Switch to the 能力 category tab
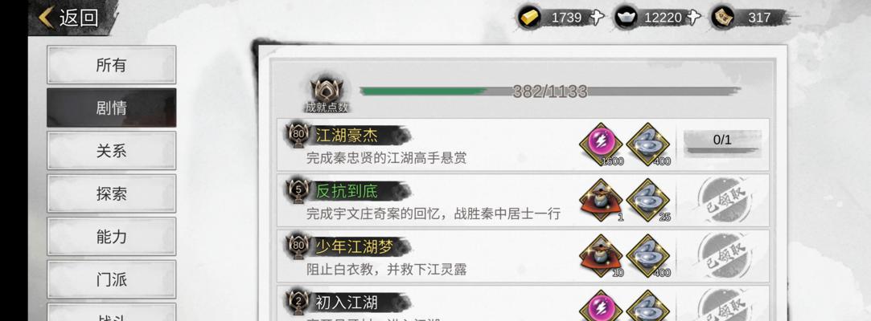The height and width of the screenshot is (321, 871). pos(111,237)
